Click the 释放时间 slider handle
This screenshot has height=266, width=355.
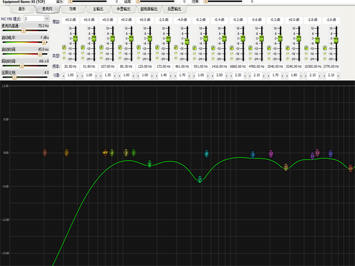click(x=22, y=66)
